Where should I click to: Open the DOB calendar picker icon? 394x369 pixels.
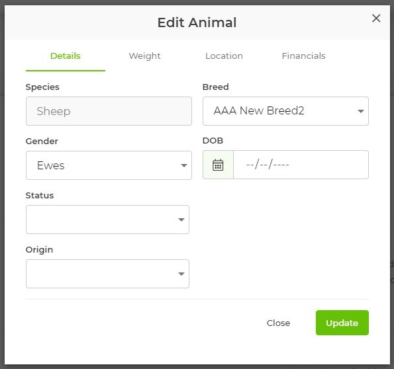point(218,165)
